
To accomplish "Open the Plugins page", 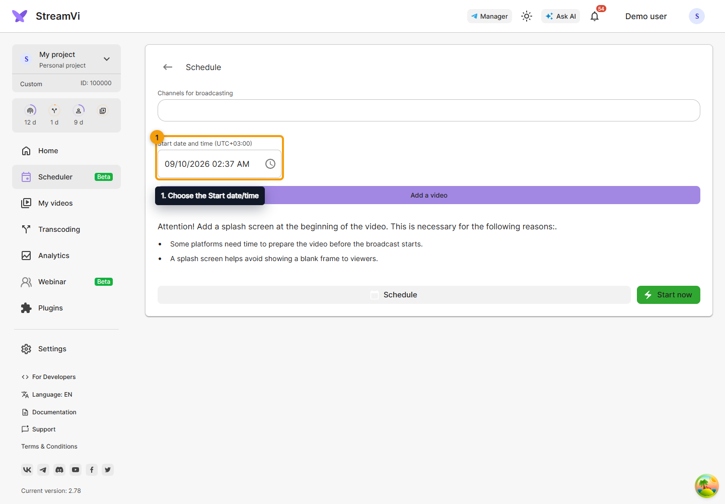I will pos(66,308).
